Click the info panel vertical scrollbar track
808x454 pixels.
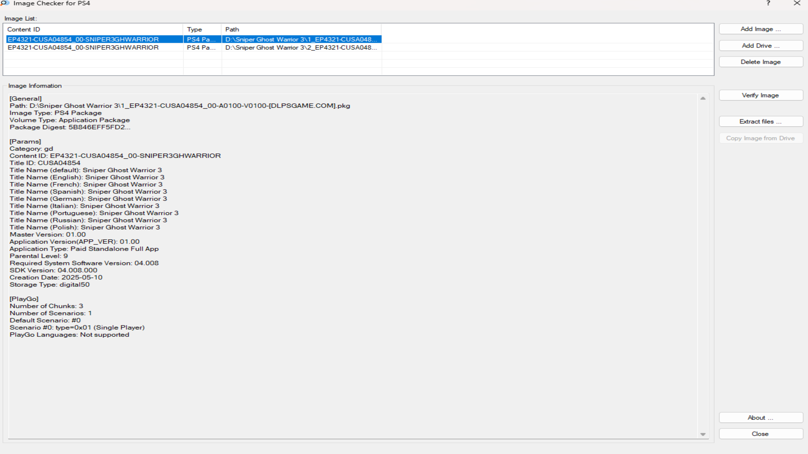(x=703, y=265)
